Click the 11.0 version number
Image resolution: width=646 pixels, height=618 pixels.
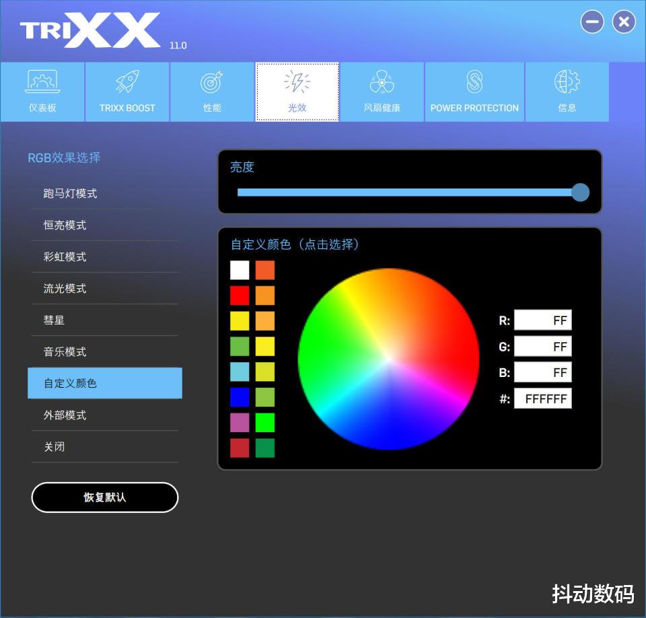point(178,45)
